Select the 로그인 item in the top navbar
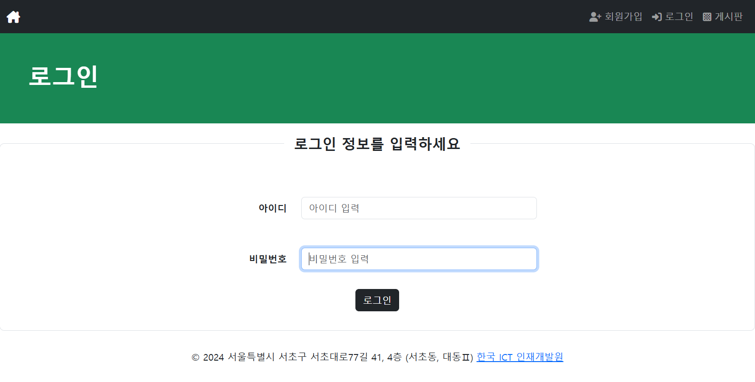Image resolution: width=755 pixels, height=382 pixels. (x=679, y=17)
